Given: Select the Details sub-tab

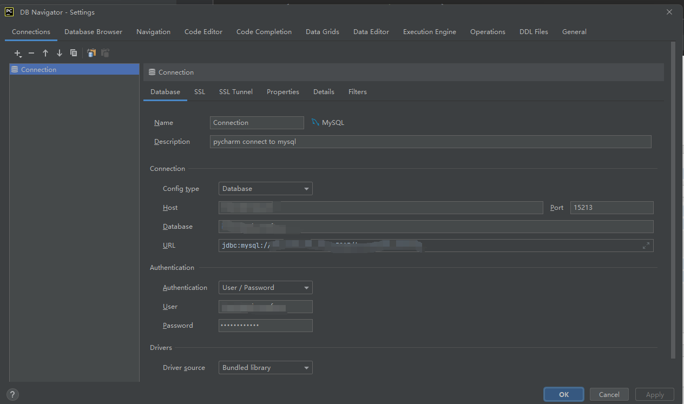Looking at the screenshot, I should click(324, 92).
